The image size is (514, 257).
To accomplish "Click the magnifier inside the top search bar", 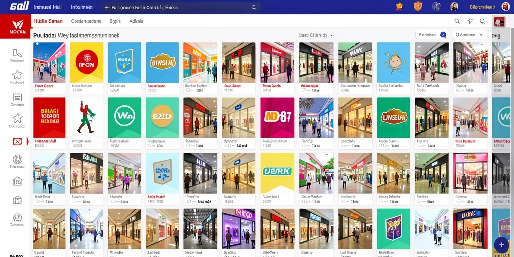I will 254,7.
